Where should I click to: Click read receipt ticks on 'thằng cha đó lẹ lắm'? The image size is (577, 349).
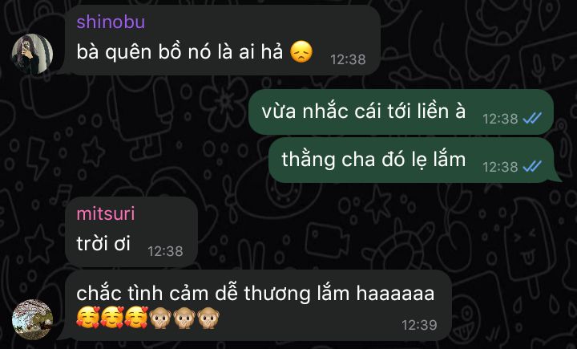click(x=532, y=167)
